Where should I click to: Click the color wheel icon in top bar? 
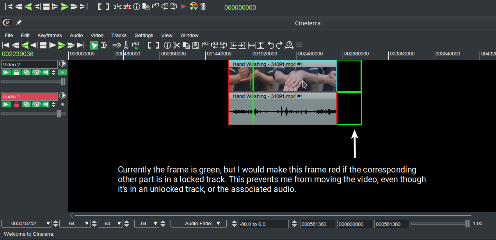pyautogui.click(x=194, y=7)
